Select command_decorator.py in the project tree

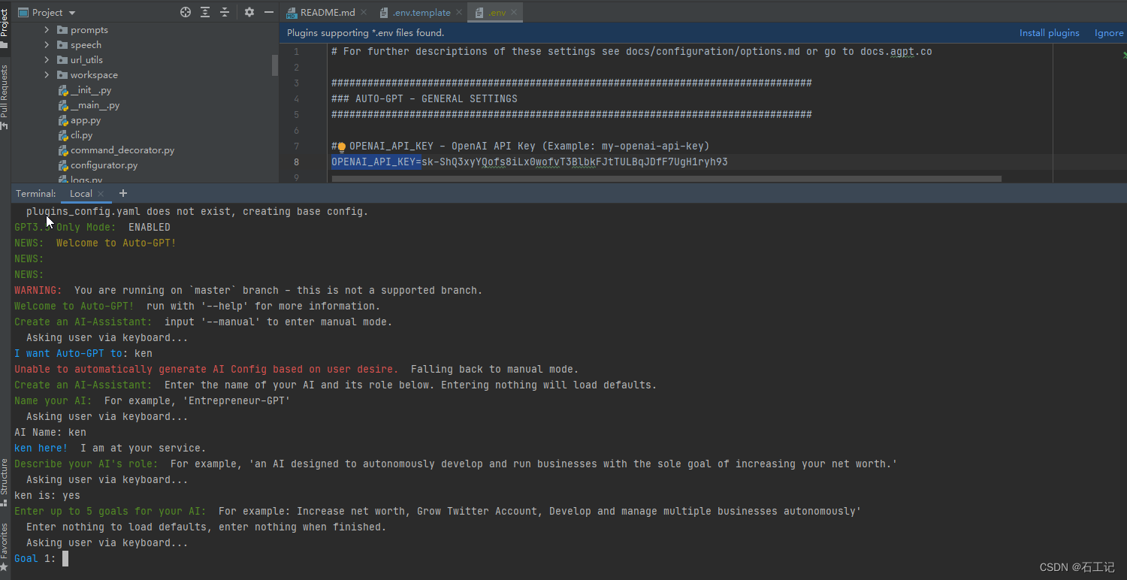pyautogui.click(x=122, y=150)
